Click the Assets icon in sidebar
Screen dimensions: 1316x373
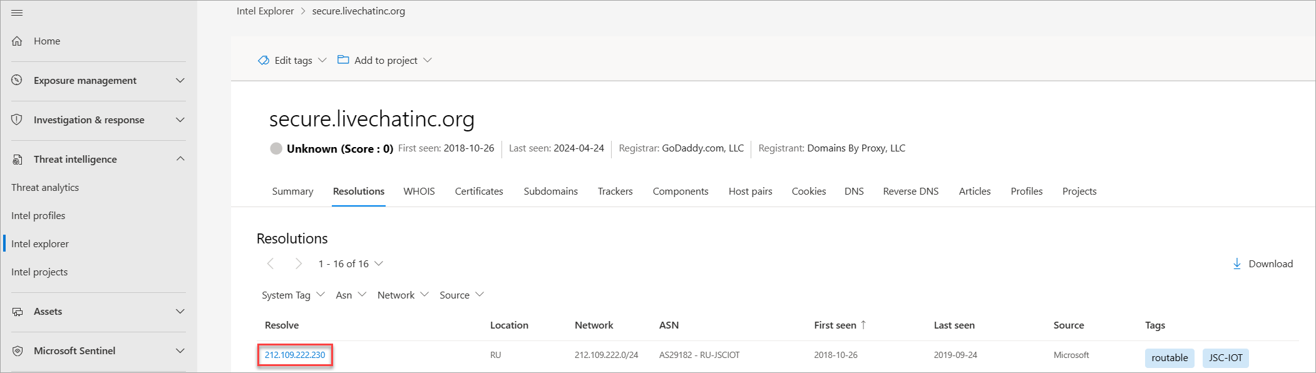17,312
